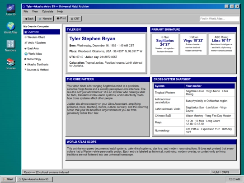Open the World Atlas globe desktop icon
The height and width of the screenshot is (183, 244).
(x=10, y=28)
